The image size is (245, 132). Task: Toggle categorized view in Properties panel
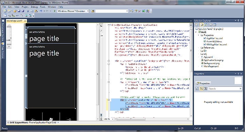tap(197, 88)
